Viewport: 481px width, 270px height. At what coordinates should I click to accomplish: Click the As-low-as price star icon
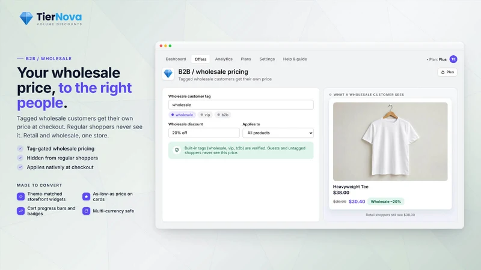[x=86, y=197]
